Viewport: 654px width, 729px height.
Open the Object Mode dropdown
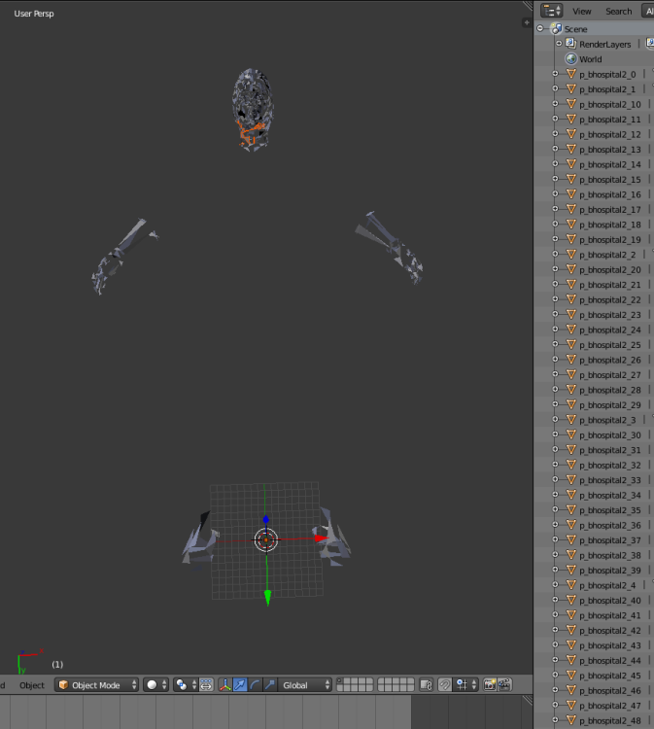[x=97, y=685]
